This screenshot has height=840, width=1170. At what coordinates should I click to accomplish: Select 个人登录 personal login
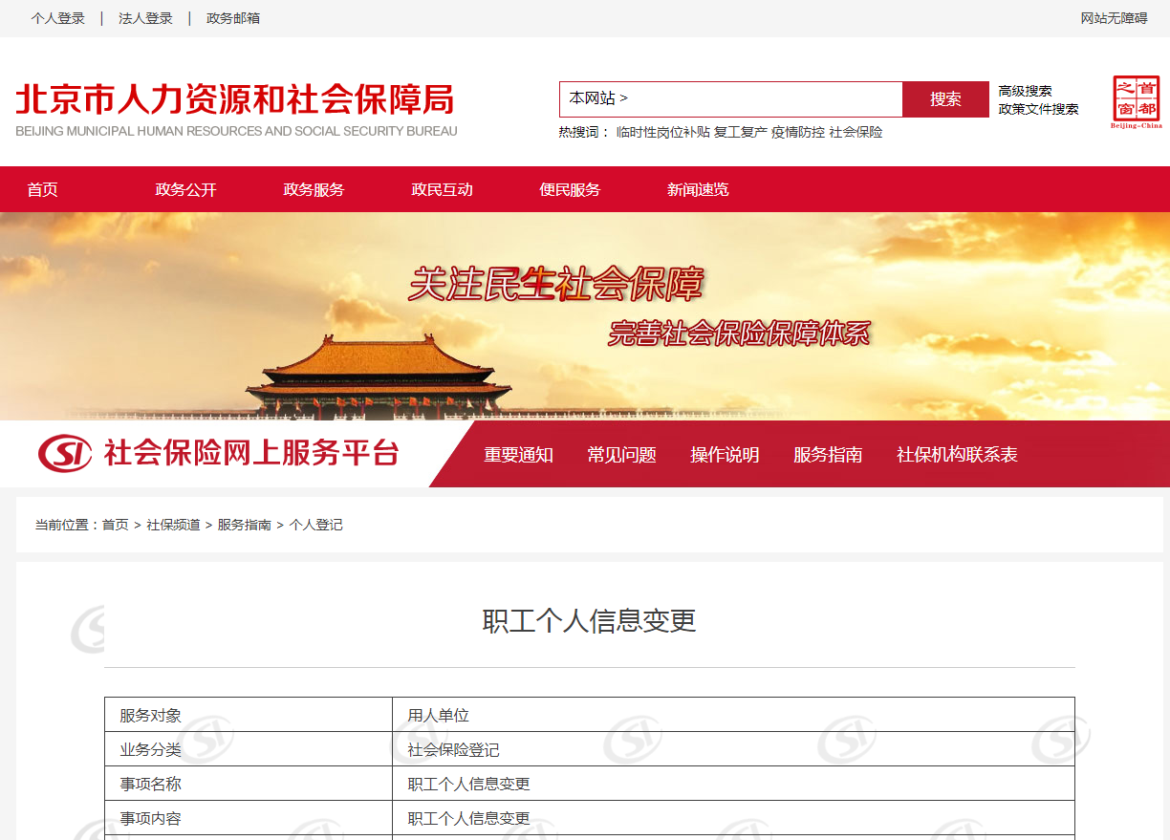(x=59, y=17)
